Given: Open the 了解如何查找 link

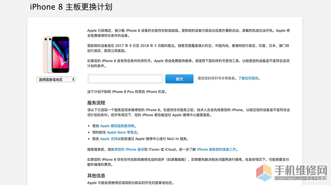Looking at the screenshot, I should click(248, 78).
